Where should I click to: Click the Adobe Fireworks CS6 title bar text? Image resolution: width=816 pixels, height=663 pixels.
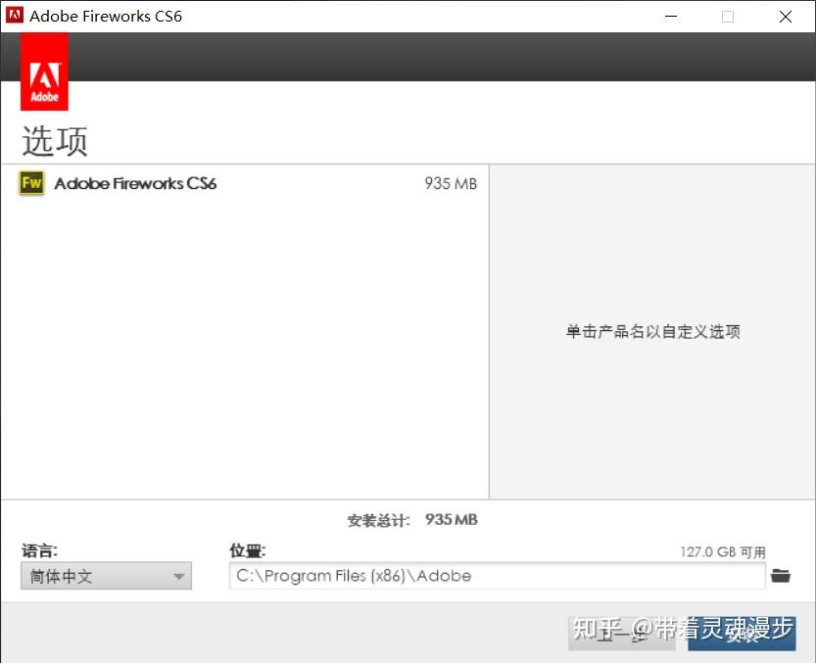106,16
